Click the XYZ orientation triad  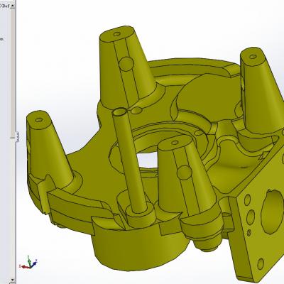[x=28, y=263]
